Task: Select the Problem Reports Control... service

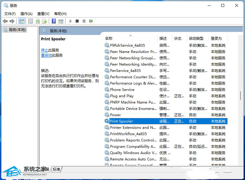Action: (x=166, y=140)
